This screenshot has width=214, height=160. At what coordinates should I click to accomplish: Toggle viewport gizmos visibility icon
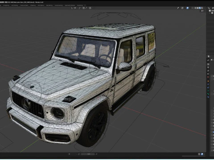[x=182, y=8]
